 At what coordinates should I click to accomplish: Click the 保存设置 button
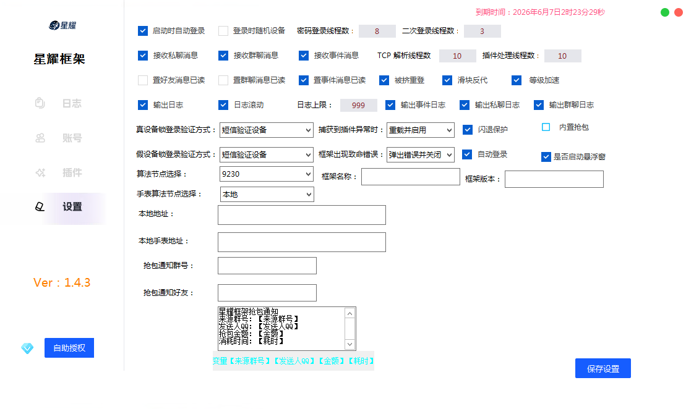click(603, 368)
